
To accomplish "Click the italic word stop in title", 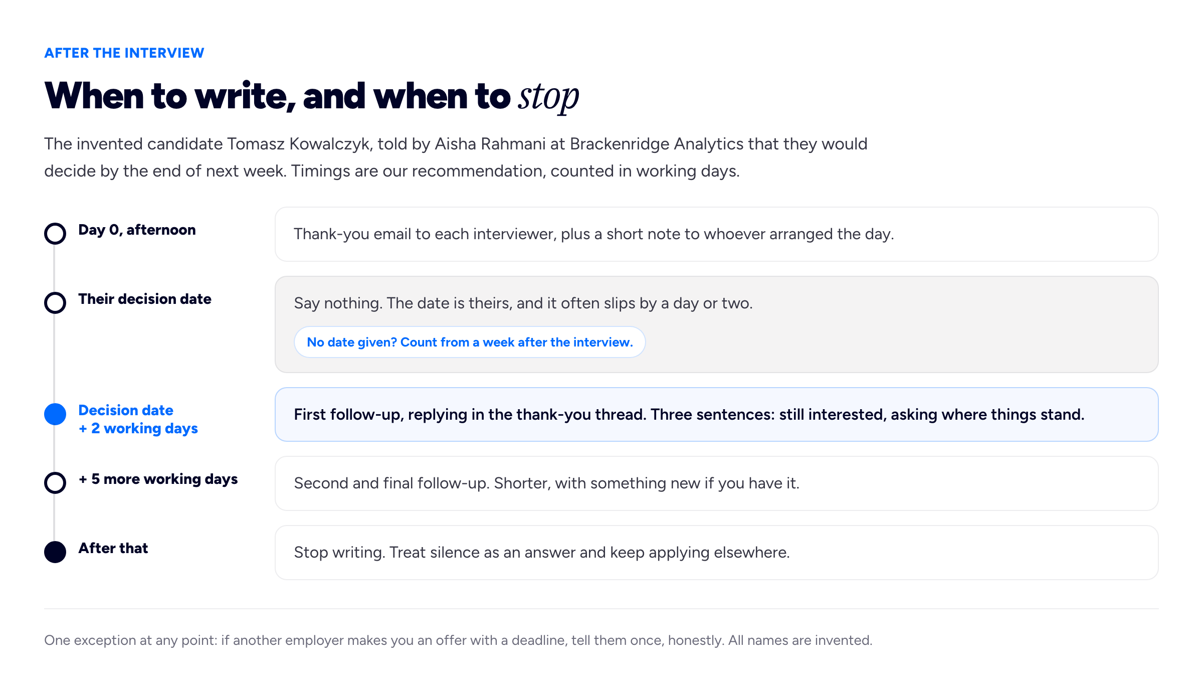I will click(549, 97).
